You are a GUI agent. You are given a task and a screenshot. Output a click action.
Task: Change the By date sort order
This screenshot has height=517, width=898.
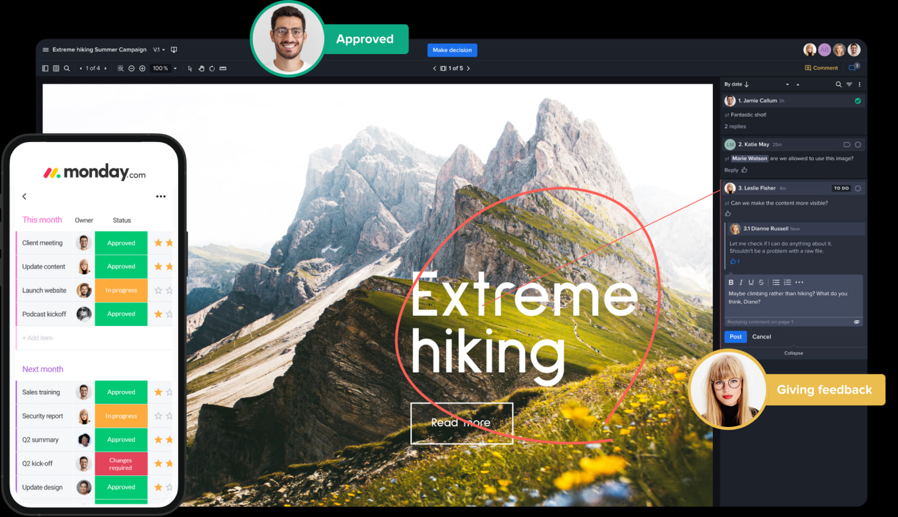(737, 84)
